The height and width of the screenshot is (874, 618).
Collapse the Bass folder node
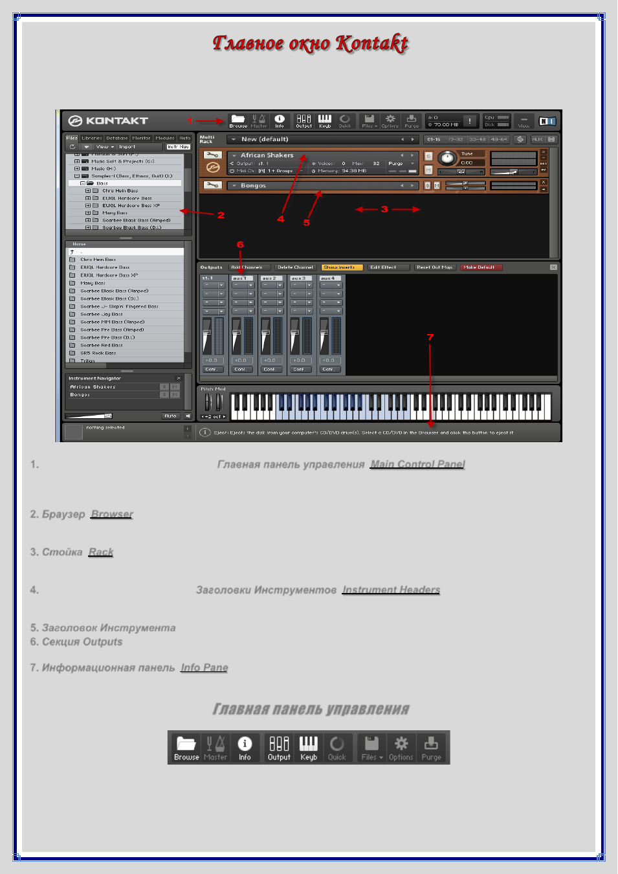click(x=82, y=183)
